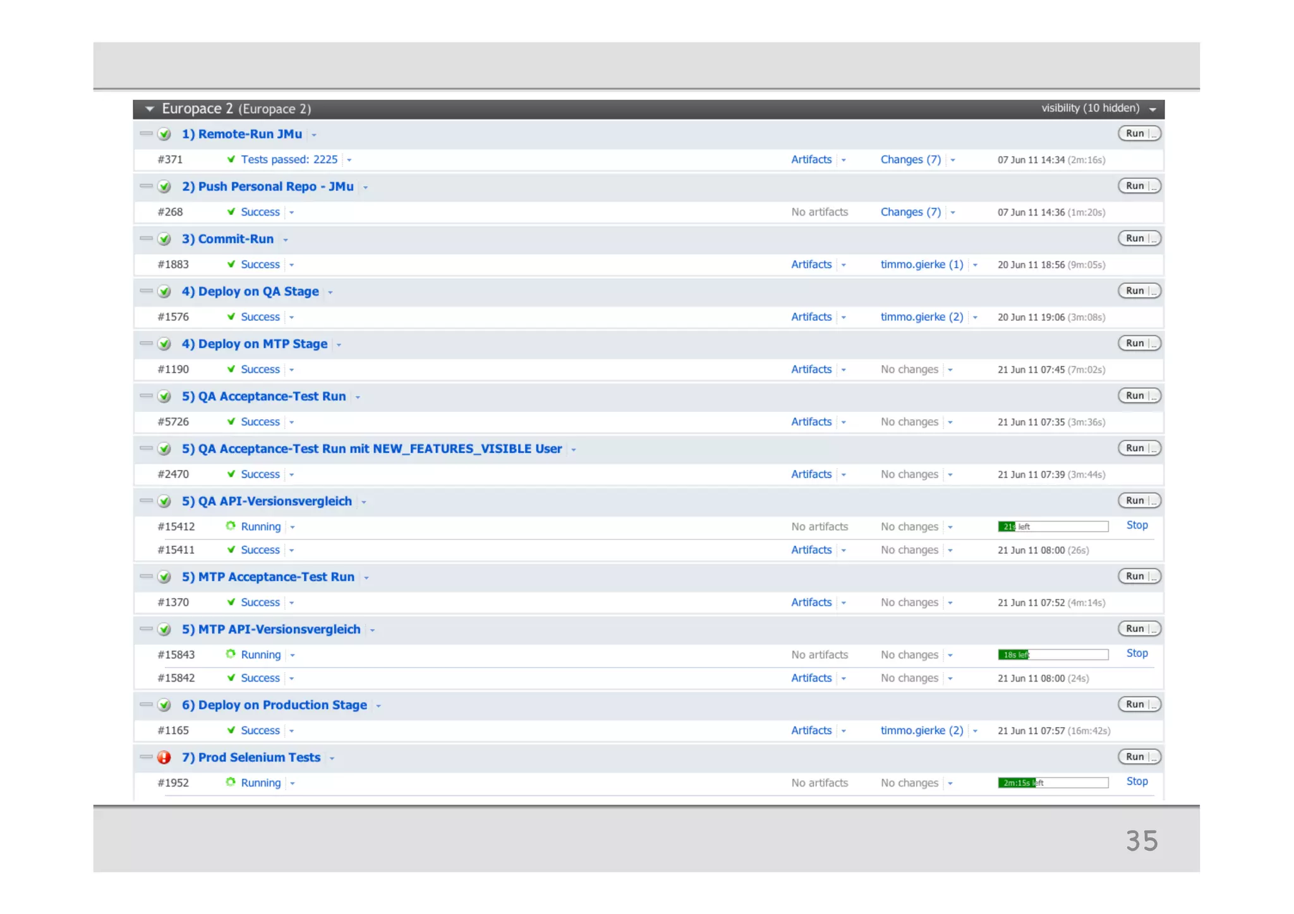1294x914 pixels.
Task: Open dropdown arrow next to Deploy on QA Stage
Action: click(330, 292)
